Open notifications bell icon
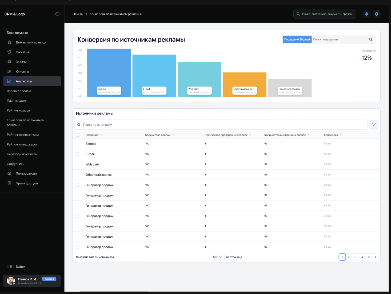Image resolution: width=391 pixels, height=294 pixels. (x=367, y=14)
